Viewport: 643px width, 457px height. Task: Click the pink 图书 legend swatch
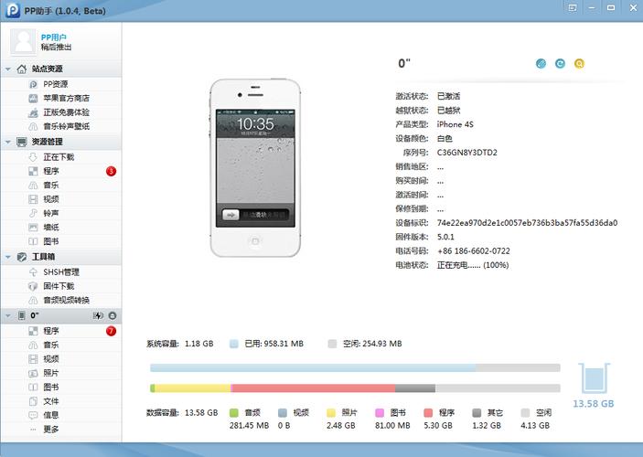(380, 413)
